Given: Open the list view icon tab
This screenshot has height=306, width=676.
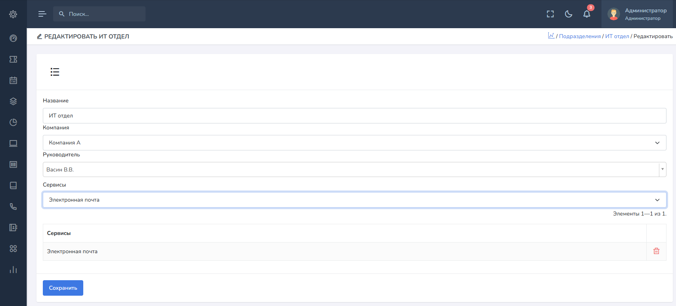Looking at the screenshot, I should point(55,72).
